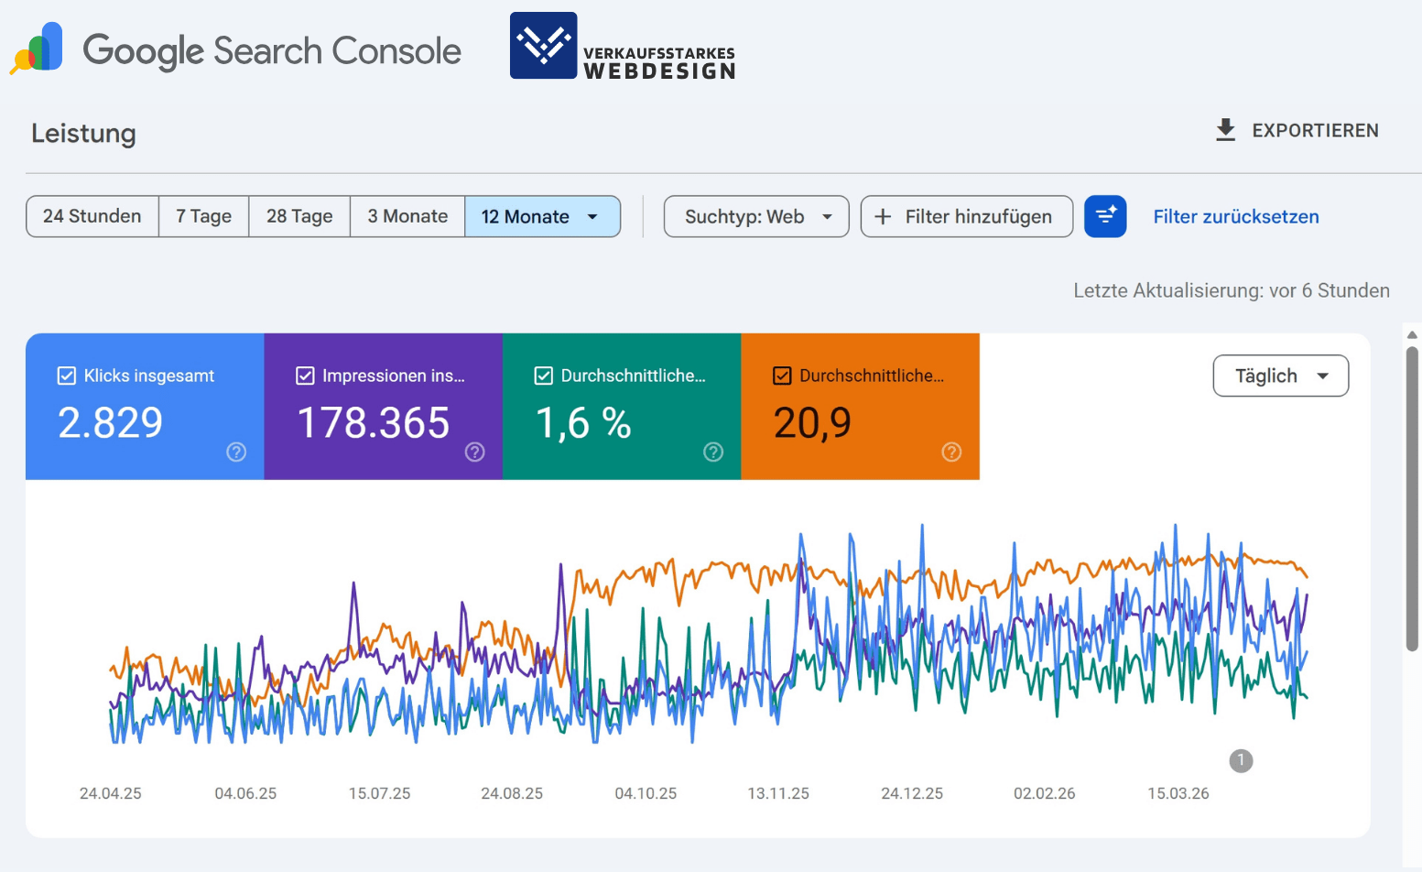Open the Suchtyp: Web dropdown

click(x=755, y=216)
